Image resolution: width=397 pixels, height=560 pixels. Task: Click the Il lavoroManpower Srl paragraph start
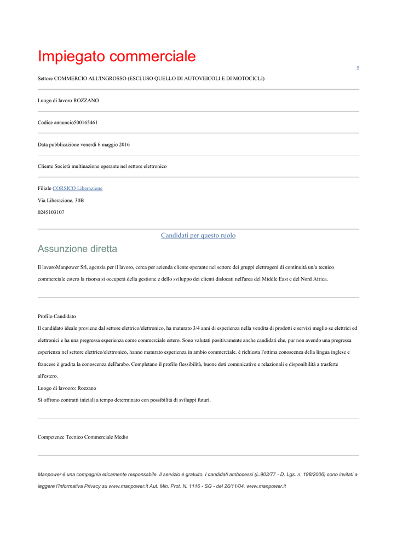(186, 267)
